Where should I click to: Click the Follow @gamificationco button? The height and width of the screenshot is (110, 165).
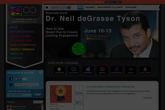(27, 85)
